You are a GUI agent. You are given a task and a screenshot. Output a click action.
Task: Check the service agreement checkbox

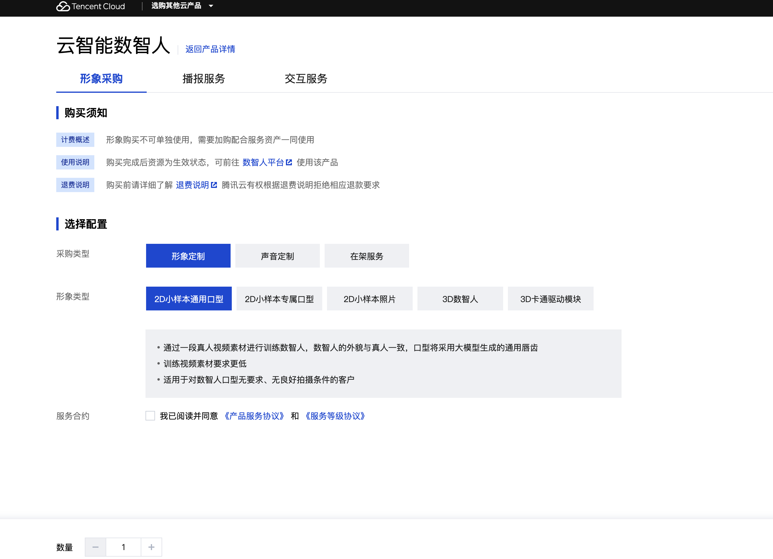click(x=150, y=416)
